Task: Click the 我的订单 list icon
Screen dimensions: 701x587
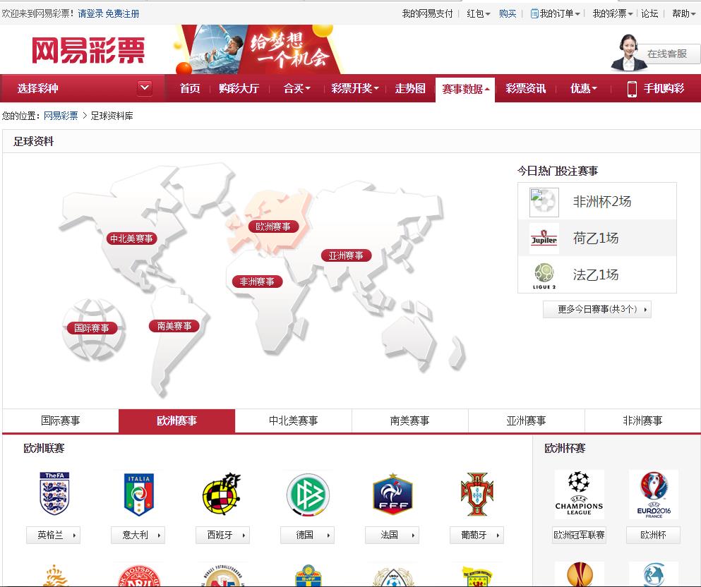Action: coord(534,13)
